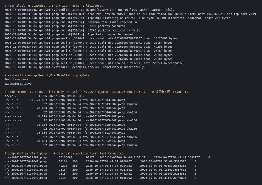Select the 'ExecMainStatus=0' output
This screenshot has width=262, height=185.
[x=18, y=84]
